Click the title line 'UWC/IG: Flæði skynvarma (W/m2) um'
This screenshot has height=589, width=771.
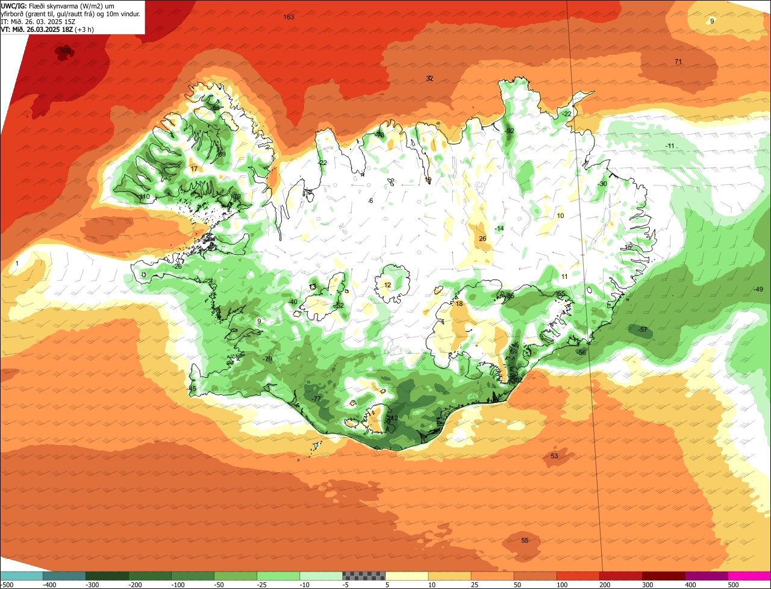[58, 5]
